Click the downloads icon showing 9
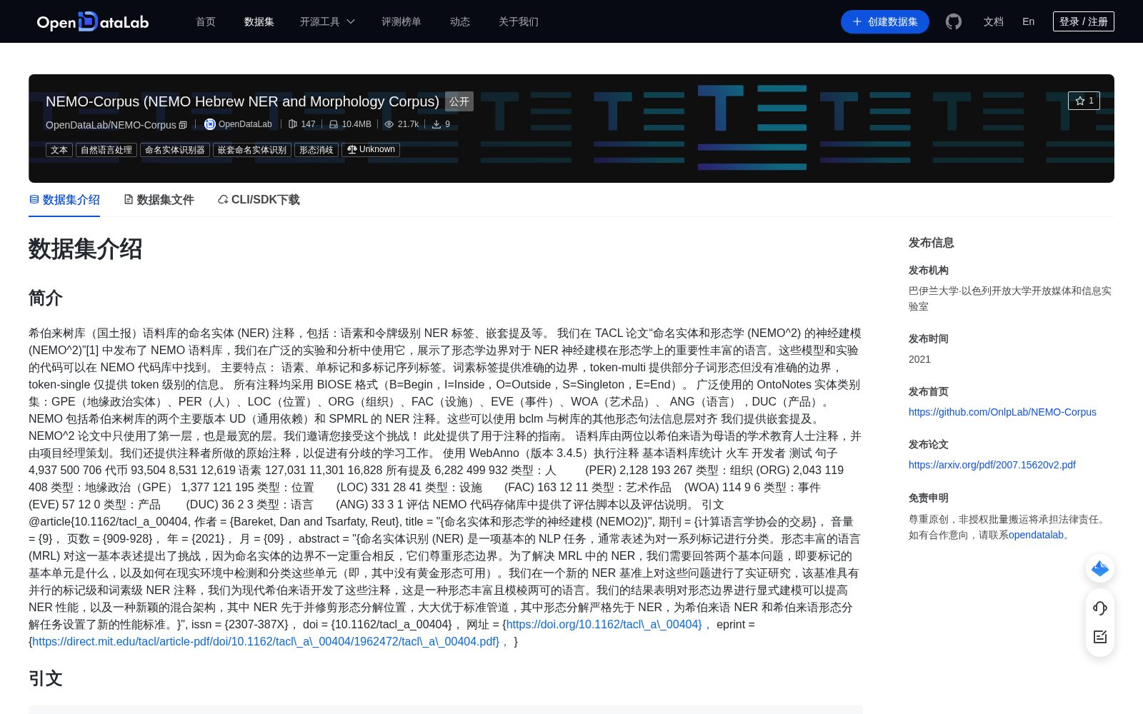This screenshot has width=1143, height=714. [436, 124]
